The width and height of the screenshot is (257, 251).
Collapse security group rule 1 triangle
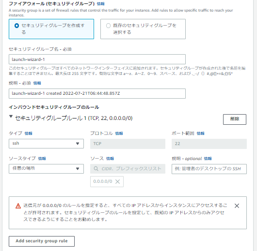pos(11,117)
